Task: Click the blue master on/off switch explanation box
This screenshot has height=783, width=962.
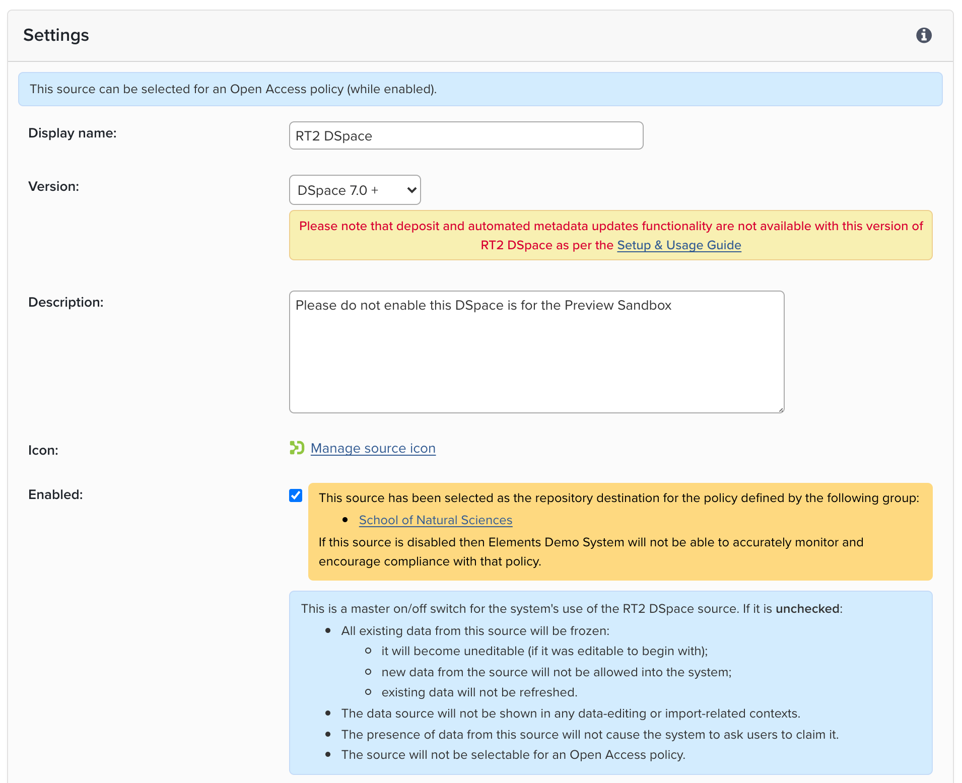Action: click(x=610, y=682)
